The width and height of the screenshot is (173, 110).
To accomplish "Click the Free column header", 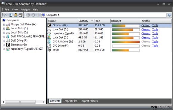I will [x=102, y=21].
